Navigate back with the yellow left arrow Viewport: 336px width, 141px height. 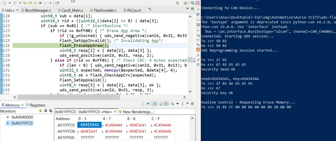pos(35,3)
